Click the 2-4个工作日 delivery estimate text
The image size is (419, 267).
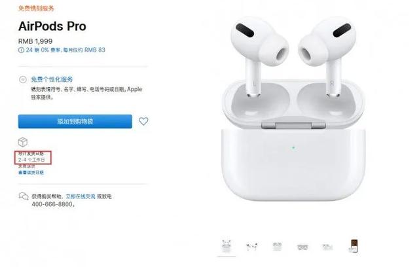31,160
